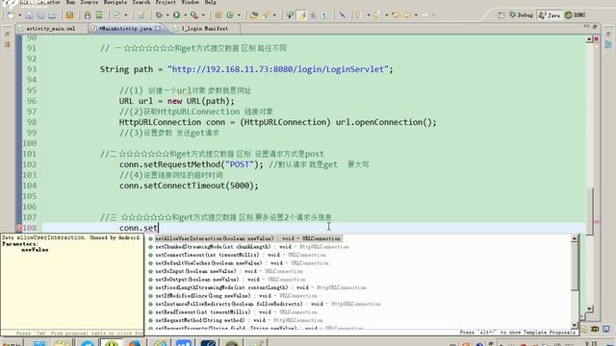Select setFixedLengthStreamingMode proposal
The height and width of the screenshot is (346, 616).
[258, 287]
